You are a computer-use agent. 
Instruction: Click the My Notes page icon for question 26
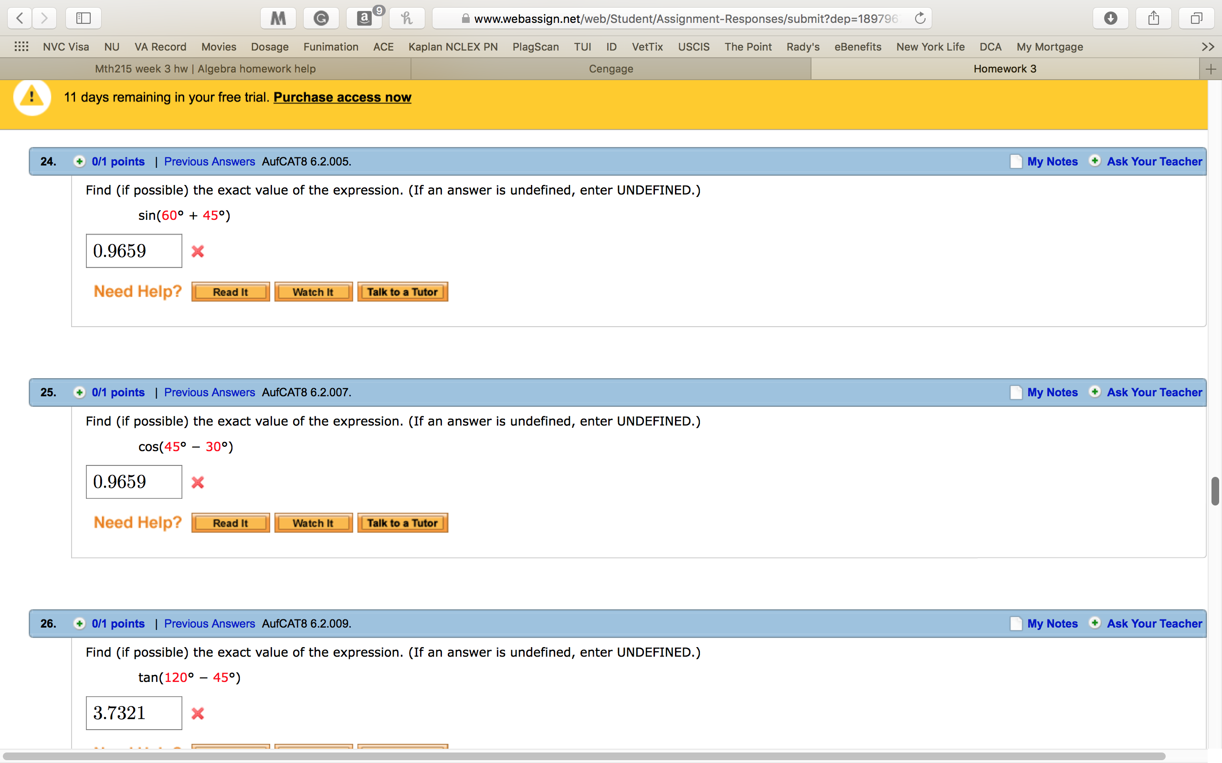(x=1016, y=624)
